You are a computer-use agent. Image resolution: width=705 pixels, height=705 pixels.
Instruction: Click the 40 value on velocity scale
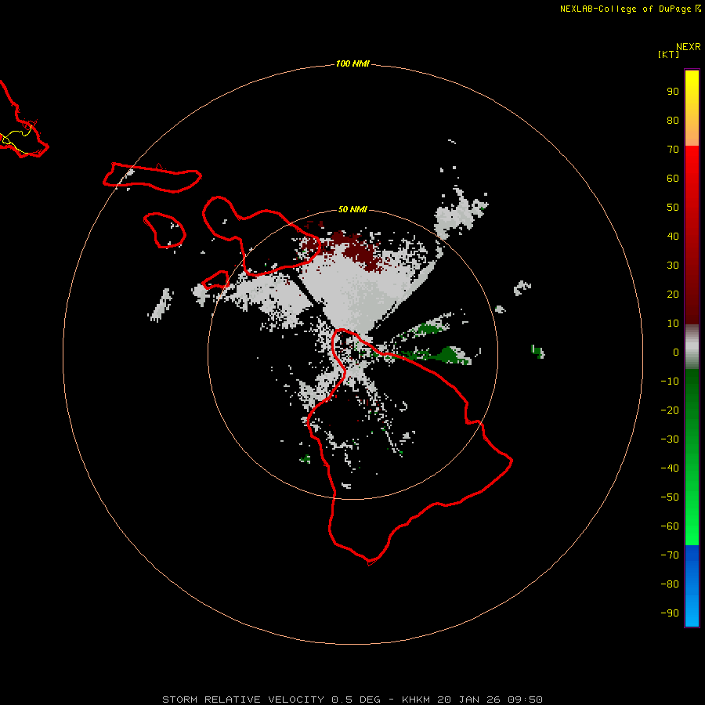(673, 237)
